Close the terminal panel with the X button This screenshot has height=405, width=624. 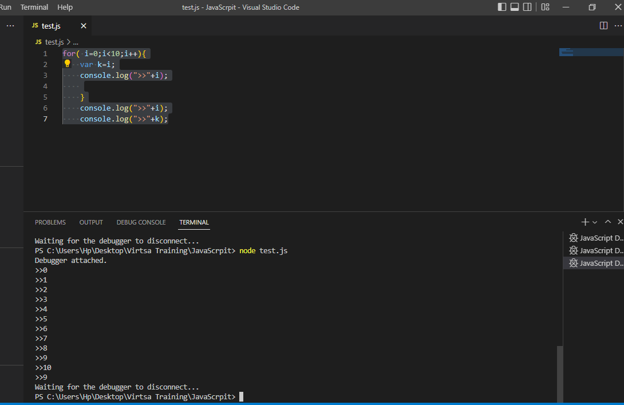(x=620, y=222)
